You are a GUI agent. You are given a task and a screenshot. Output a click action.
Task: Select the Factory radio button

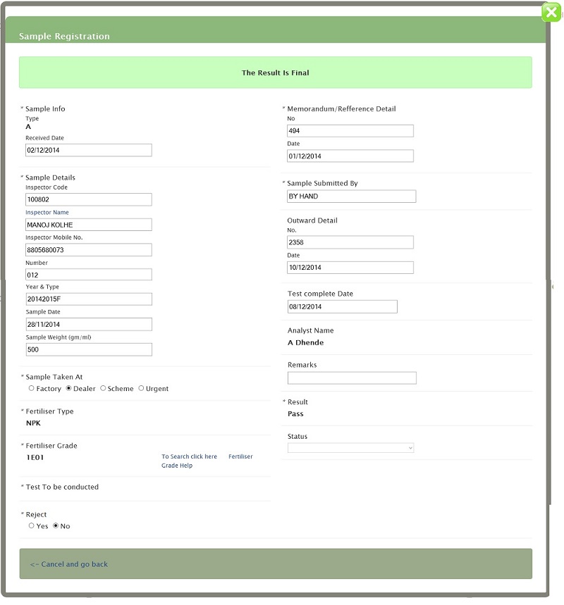tap(32, 388)
